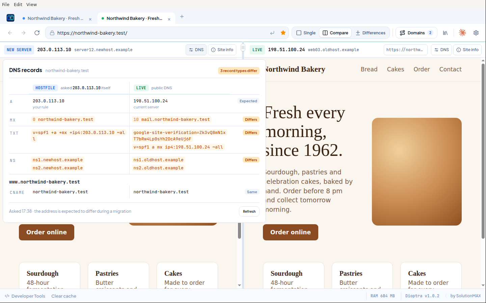Toggle the Differences view
Viewport: 486px width, 303px height.
click(371, 33)
